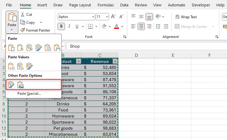Switch to the Insert tab

click(x=42, y=5)
